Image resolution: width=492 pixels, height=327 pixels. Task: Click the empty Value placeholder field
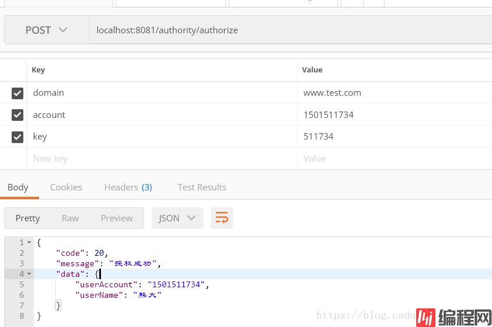point(315,158)
